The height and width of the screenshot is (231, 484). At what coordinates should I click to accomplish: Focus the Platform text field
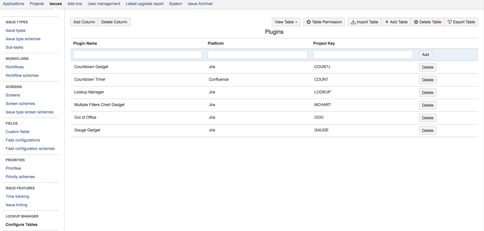(x=257, y=55)
